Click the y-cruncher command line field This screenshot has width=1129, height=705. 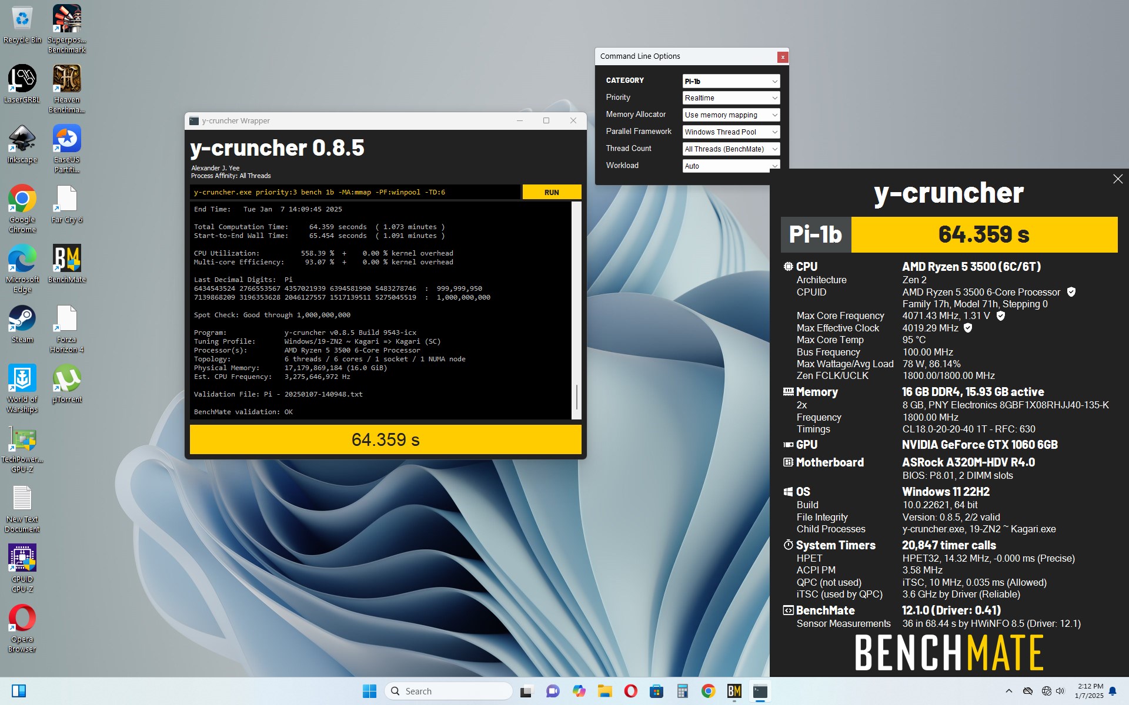click(355, 192)
